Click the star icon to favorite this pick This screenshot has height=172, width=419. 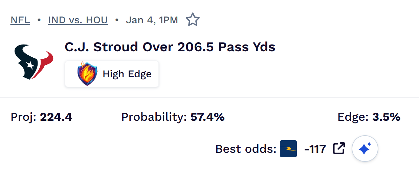[193, 20]
